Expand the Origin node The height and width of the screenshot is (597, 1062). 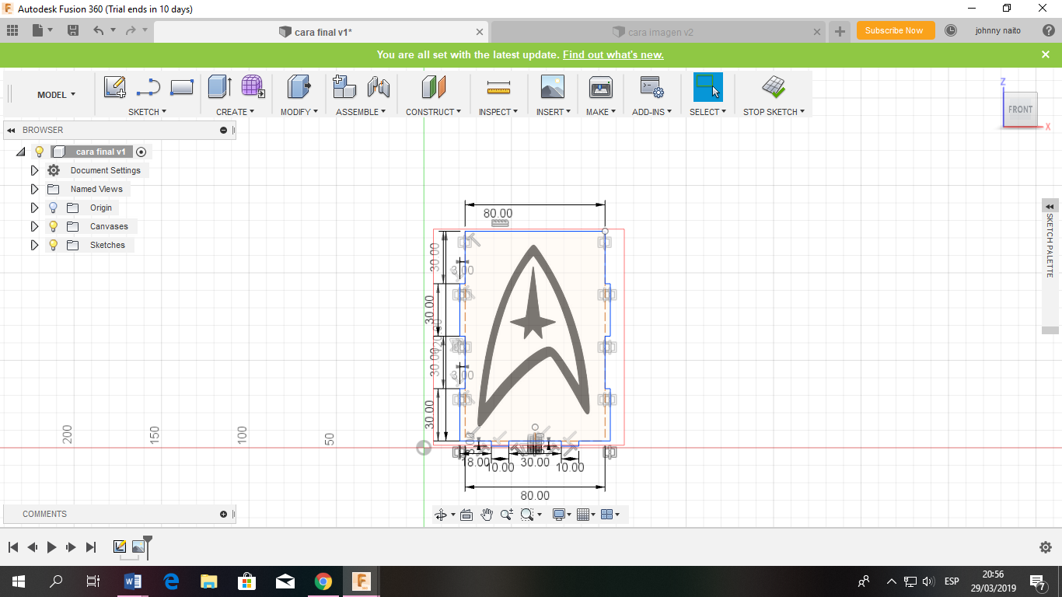(x=34, y=208)
